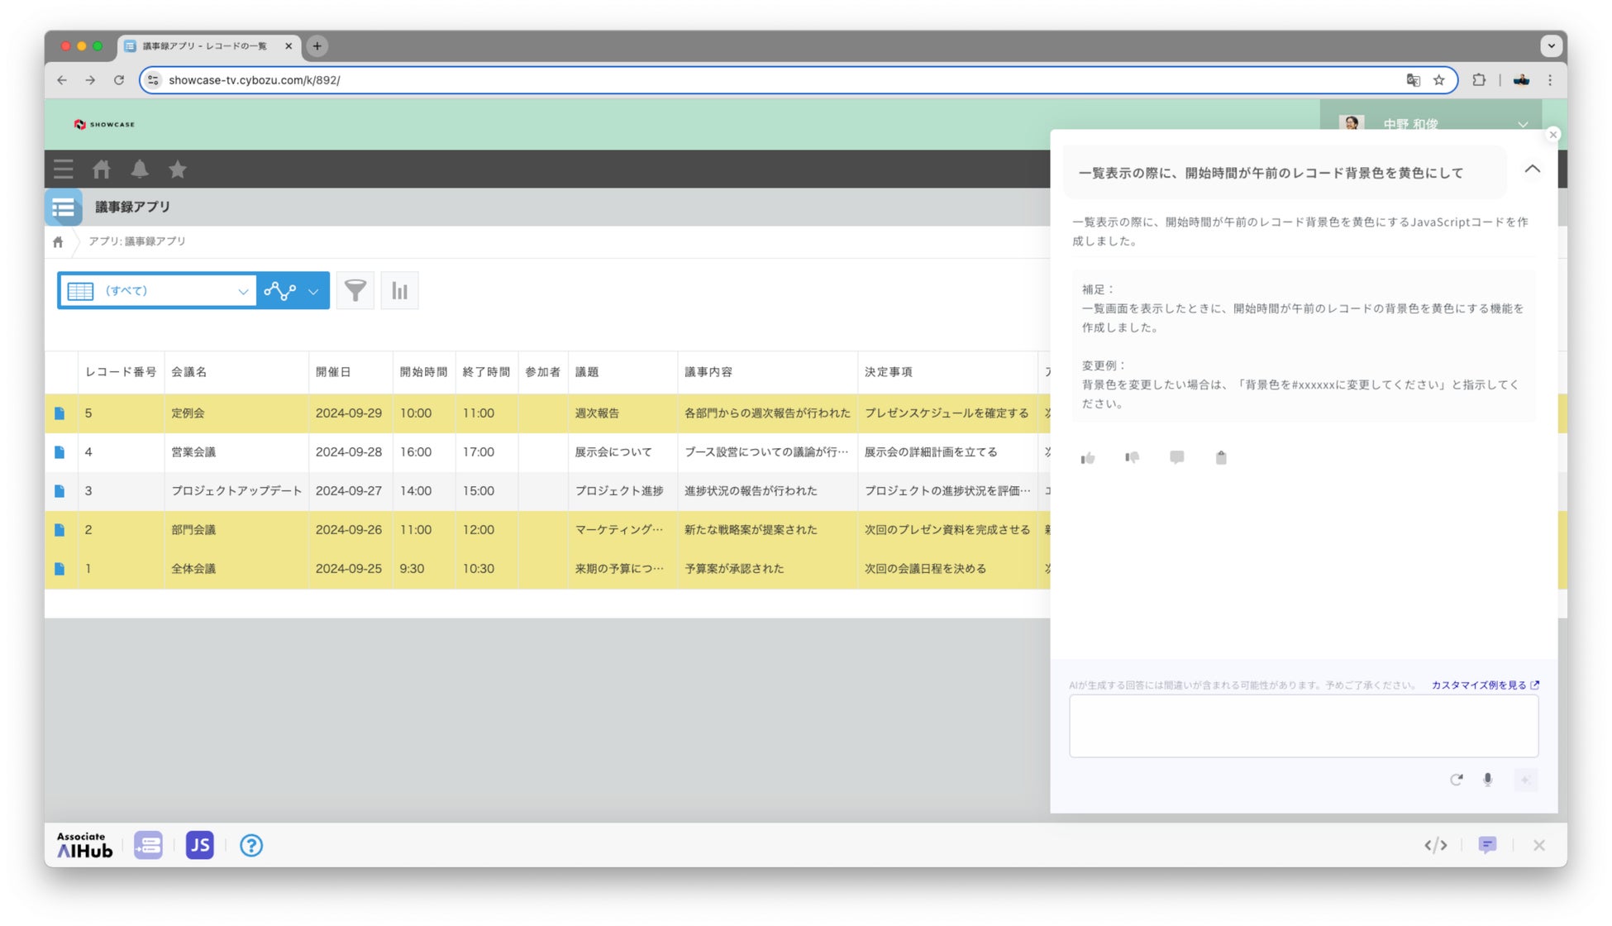Screen dimensions: 1612x926
Task: Copy response with the clipboard icon
Action: pyautogui.click(x=1221, y=458)
